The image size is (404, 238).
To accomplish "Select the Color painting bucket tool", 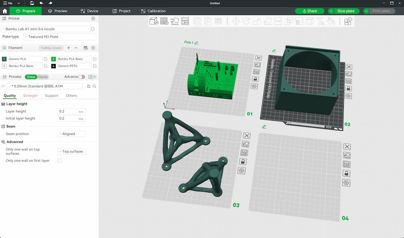I will (x=331, y=21).
